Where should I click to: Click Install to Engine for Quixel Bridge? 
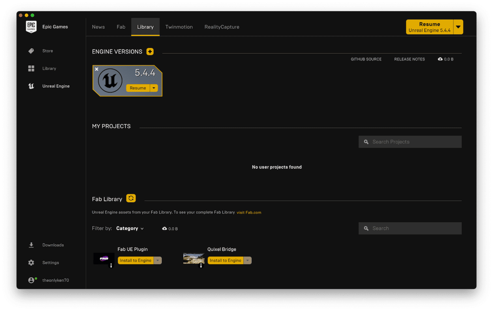click(x=225, y=260)
